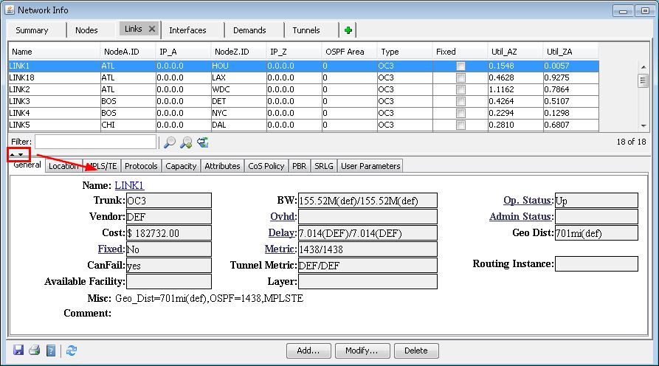The image size is (659, 366).
Task: Expand the panel with the small down arrow
Action: pyautogui.click(x=21, y=155)
